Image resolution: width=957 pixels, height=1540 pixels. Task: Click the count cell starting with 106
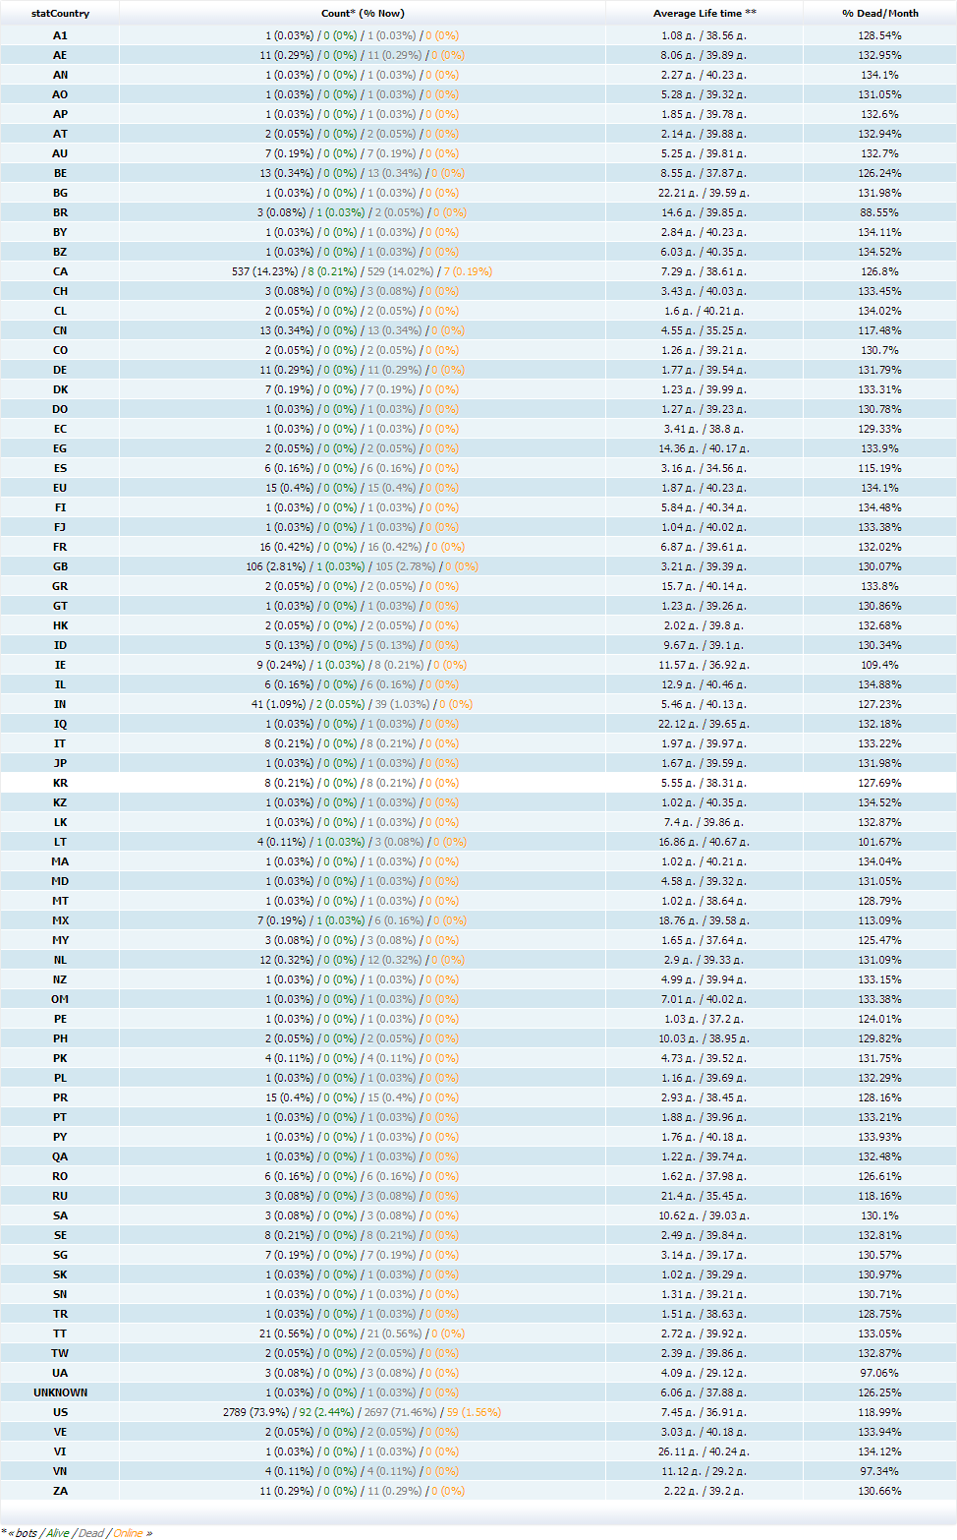click(362, 566)
